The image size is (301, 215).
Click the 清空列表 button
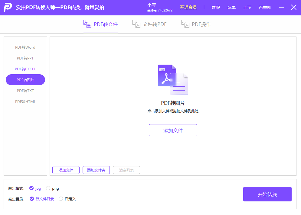126,170
